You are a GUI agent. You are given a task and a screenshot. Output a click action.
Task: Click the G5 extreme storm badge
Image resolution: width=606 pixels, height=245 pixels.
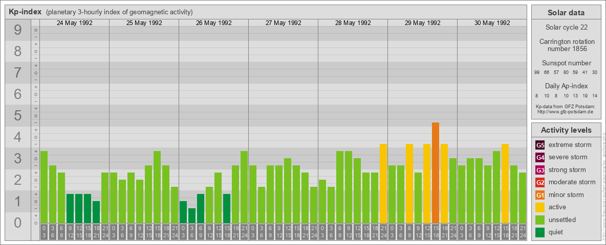pos(540,145)
